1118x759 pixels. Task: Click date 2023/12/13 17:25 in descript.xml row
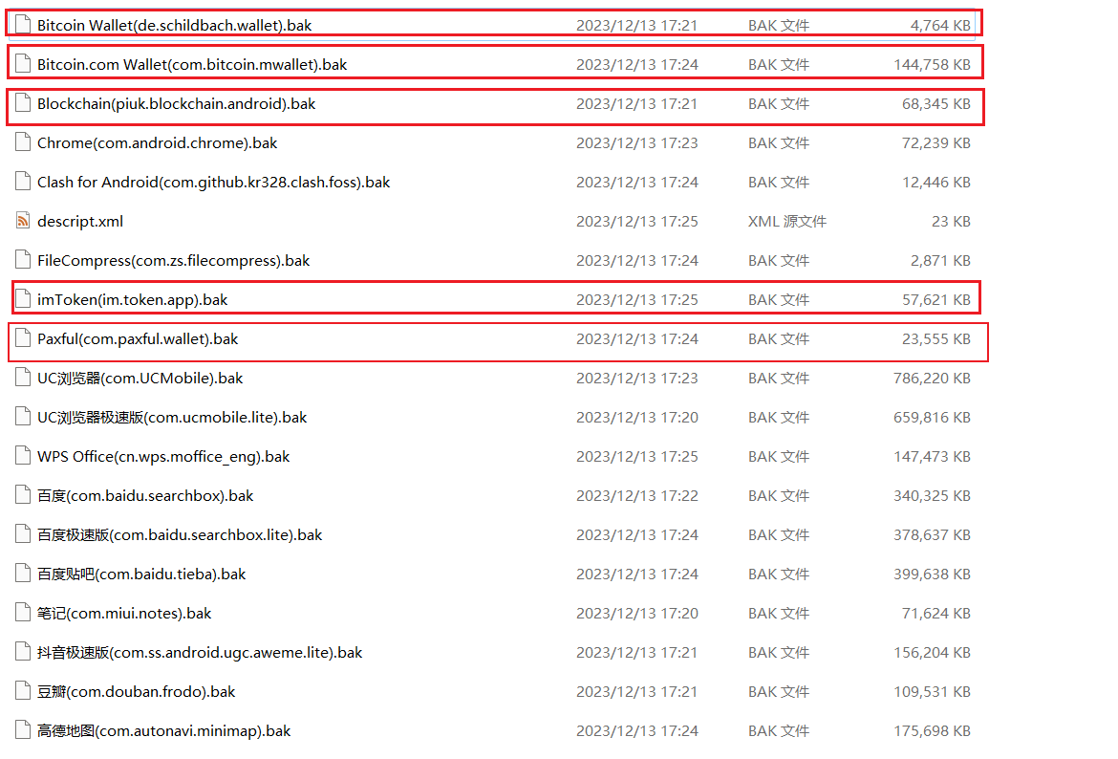point(637,222)
